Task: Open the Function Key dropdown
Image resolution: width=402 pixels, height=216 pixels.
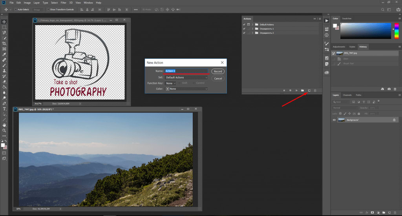Action: [170, 83]
